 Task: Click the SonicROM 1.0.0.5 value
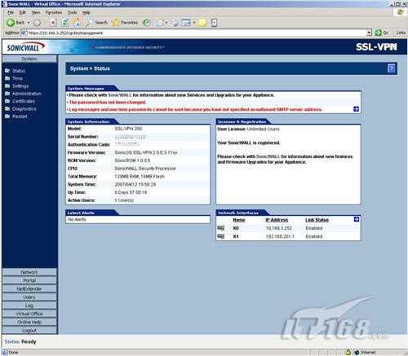click(132, 160)
